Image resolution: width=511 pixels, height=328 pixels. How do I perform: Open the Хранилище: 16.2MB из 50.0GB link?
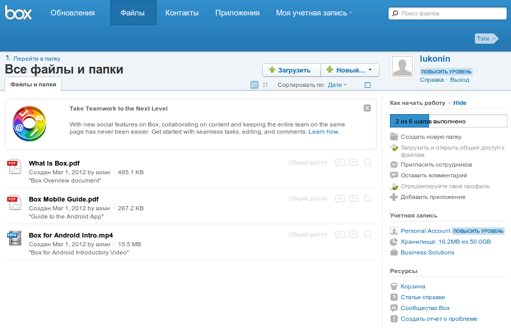(446, 242)
